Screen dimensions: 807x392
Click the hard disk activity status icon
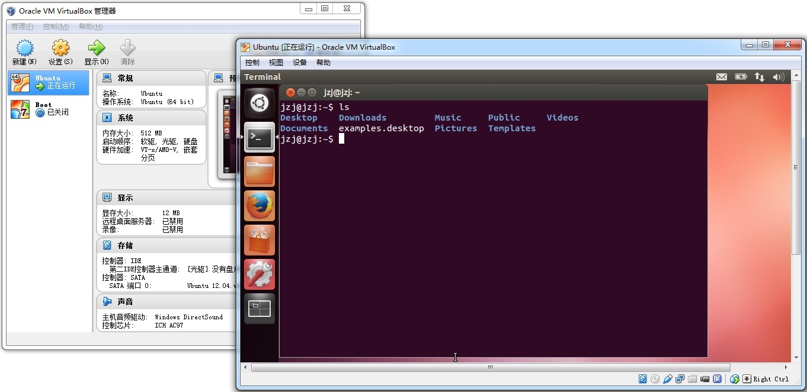pos(642,379)
